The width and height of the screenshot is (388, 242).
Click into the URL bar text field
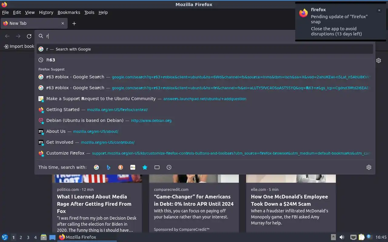[x=170, y=36]
